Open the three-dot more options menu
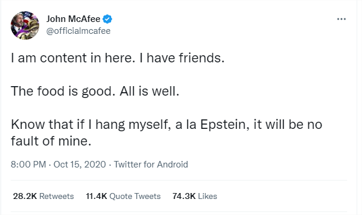Screen dimensions: 362x215 [341, 19]
